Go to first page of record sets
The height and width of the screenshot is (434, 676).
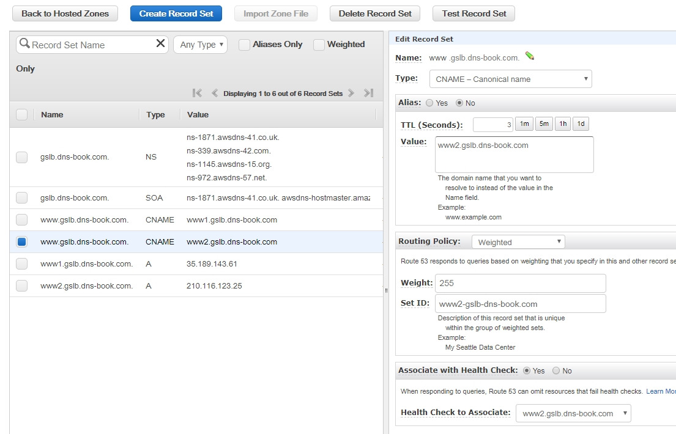tap(197, 93)
